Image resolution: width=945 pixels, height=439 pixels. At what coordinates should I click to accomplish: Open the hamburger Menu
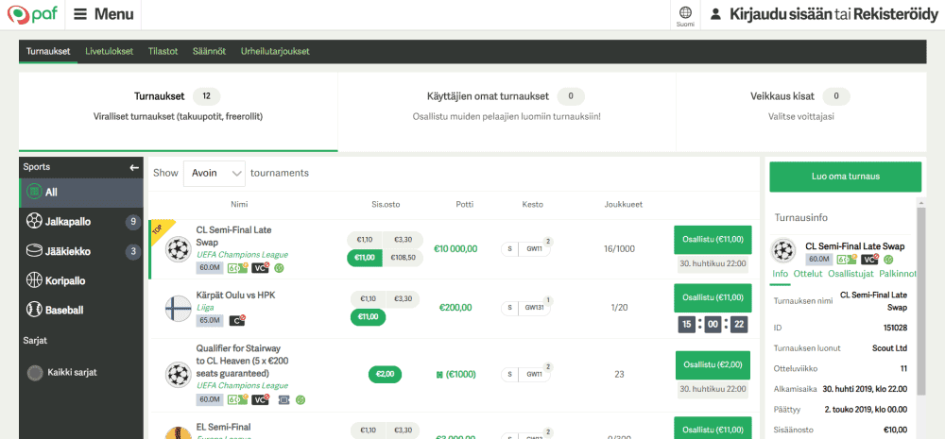[x=104, y=14]
